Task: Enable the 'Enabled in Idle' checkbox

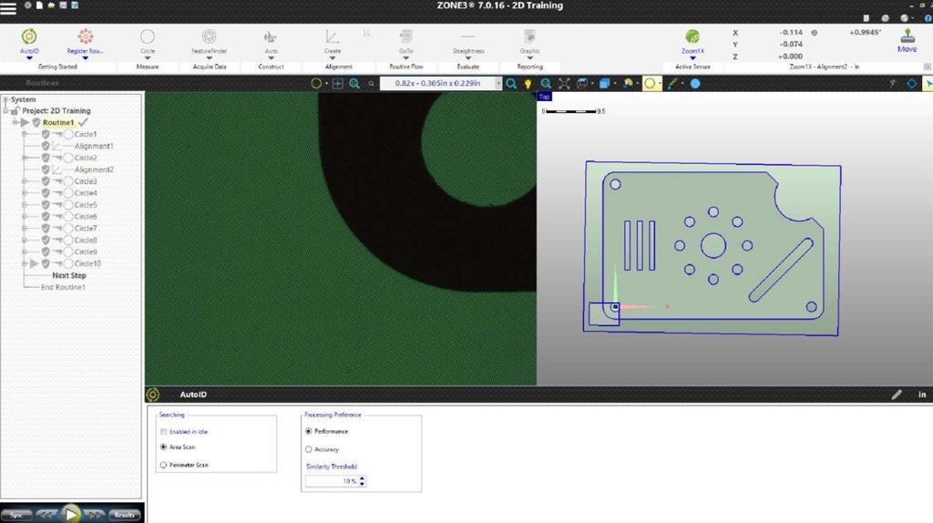Action: (x=163, y=431)
